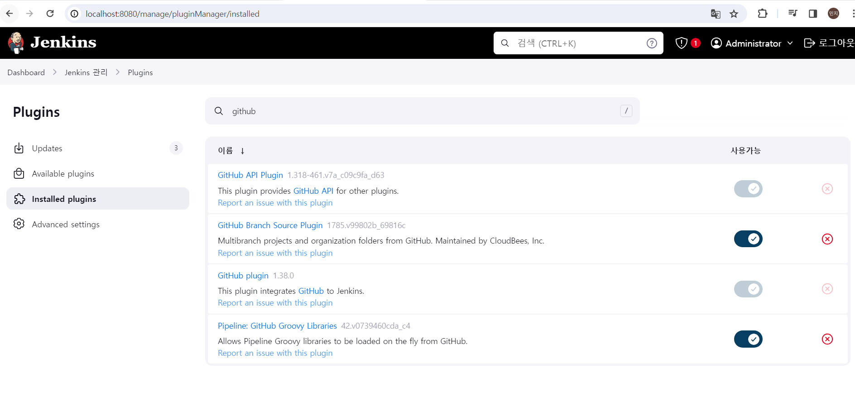
Task: Click the Advanced settings gear icon
Action: click(x=19, y=224)
